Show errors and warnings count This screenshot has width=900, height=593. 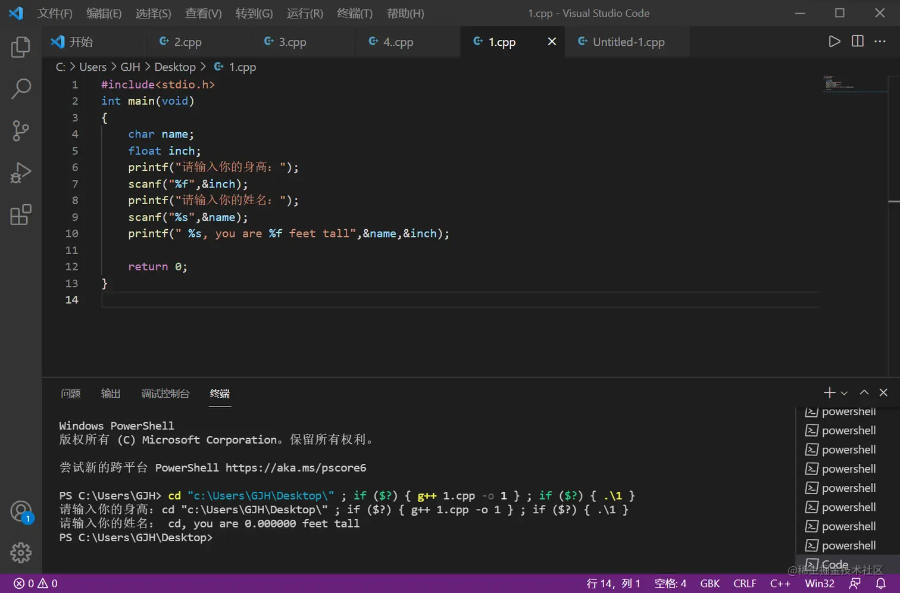click(36, 583)
